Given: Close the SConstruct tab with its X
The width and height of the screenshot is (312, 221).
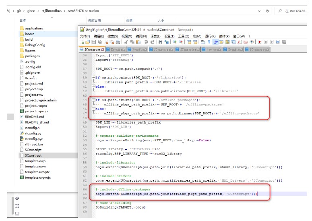Looking at the screenshot, I should tap(102, 49).
